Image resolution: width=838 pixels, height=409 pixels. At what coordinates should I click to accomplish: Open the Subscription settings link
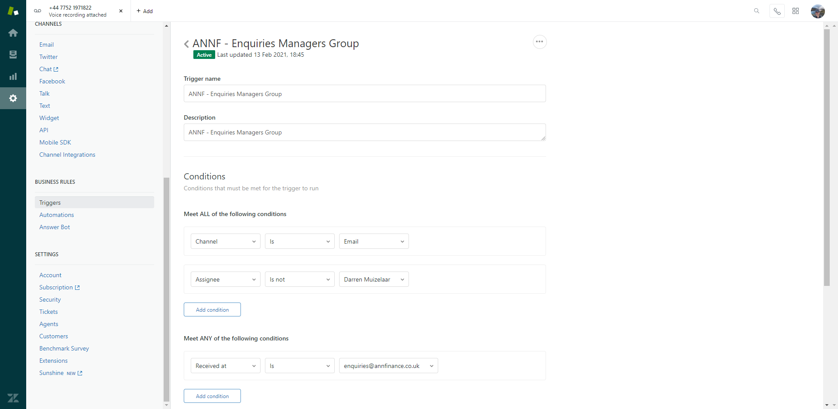coord(57,287)
